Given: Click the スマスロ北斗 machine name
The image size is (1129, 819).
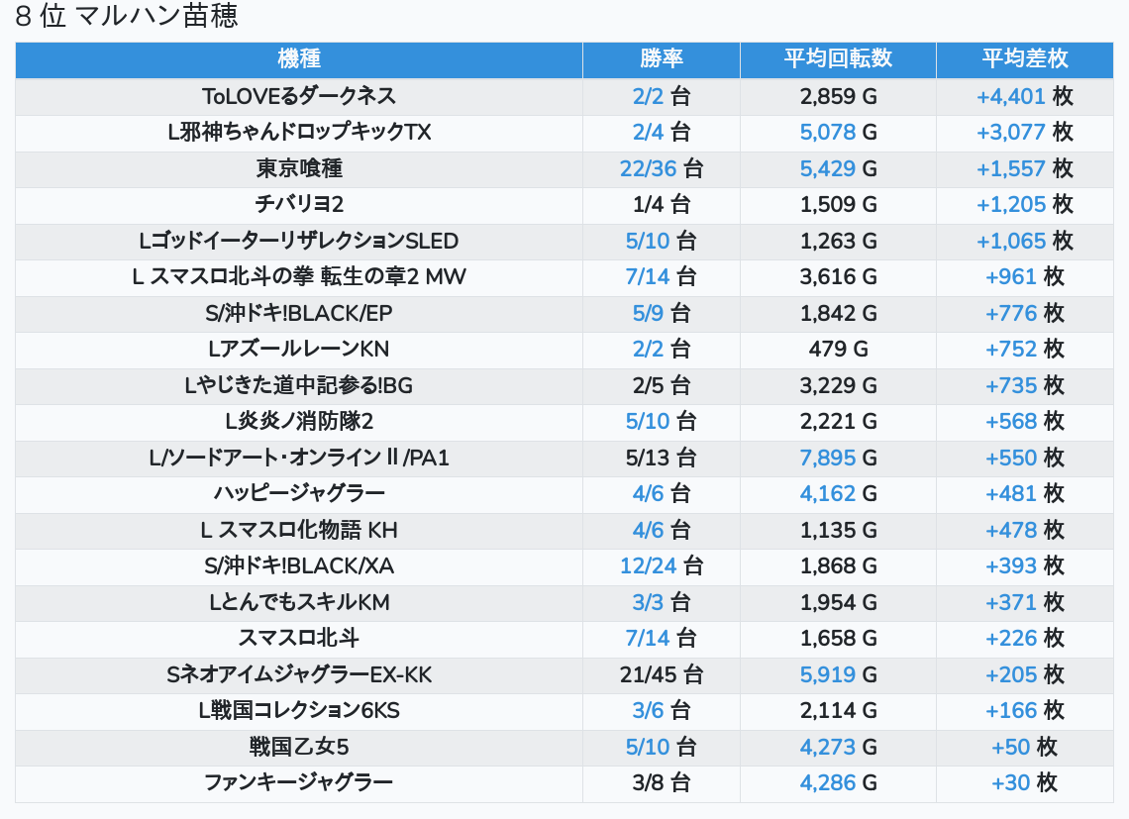Looking at the screenshot, I should coord(299,638).
